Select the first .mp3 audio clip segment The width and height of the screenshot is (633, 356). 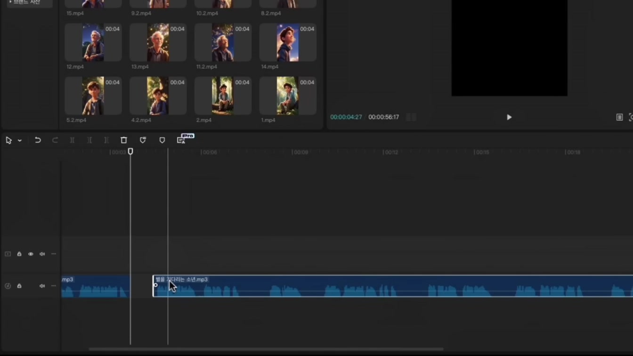[96, 286]
